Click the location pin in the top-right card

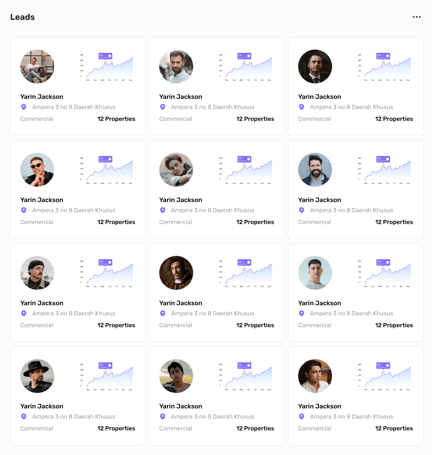302,107
